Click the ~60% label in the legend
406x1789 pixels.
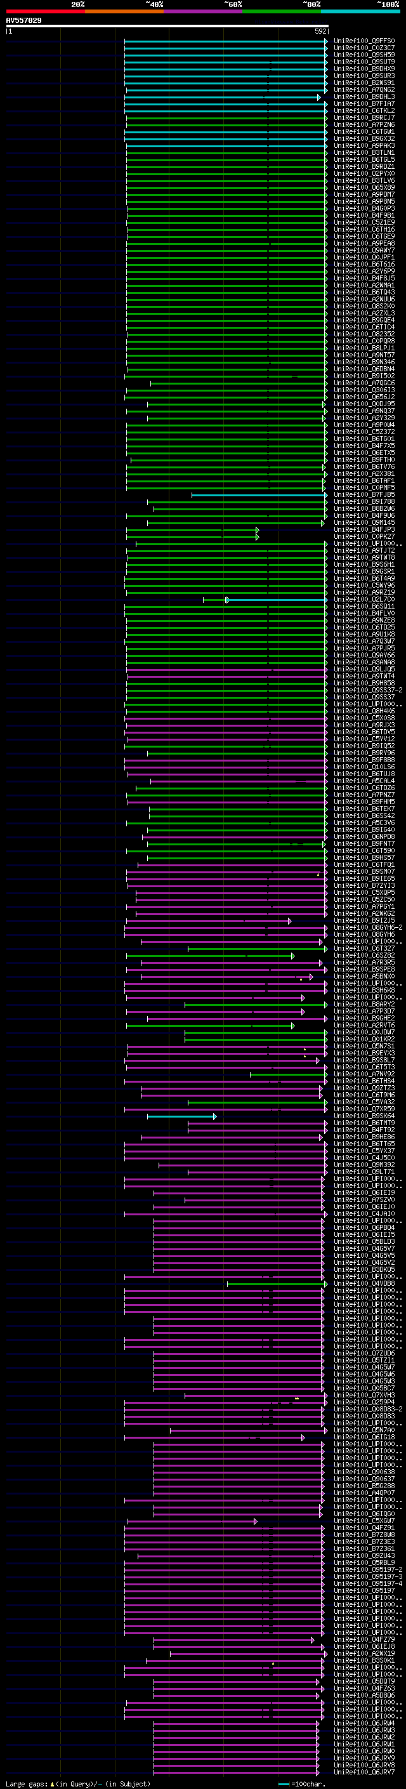(232, 4)
